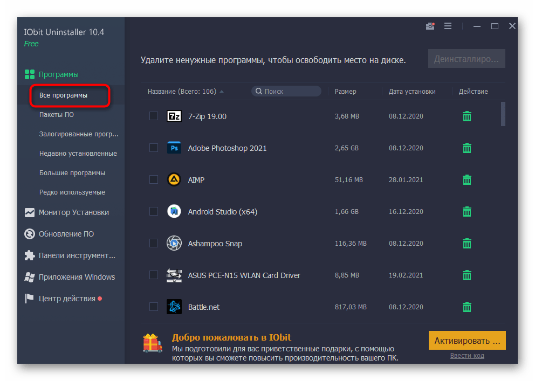The height and width of the screenshot is (381, 535).
Task: Sort by Размер column header
Action: click(x=345, y=91)
